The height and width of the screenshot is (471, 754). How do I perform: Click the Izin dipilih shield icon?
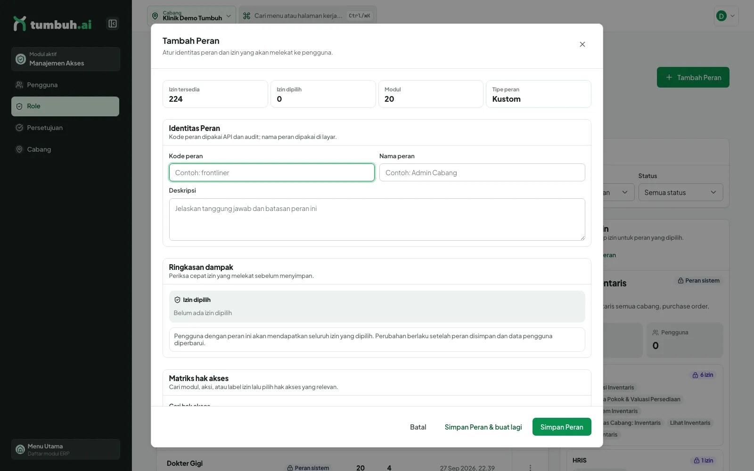click(x=177, y=300)
